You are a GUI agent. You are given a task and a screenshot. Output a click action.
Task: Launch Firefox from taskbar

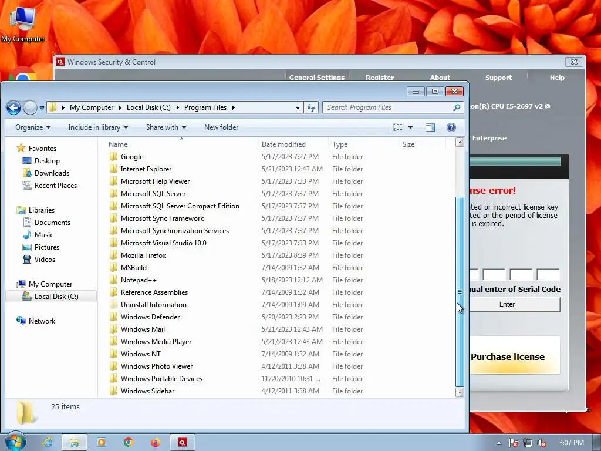155,442
